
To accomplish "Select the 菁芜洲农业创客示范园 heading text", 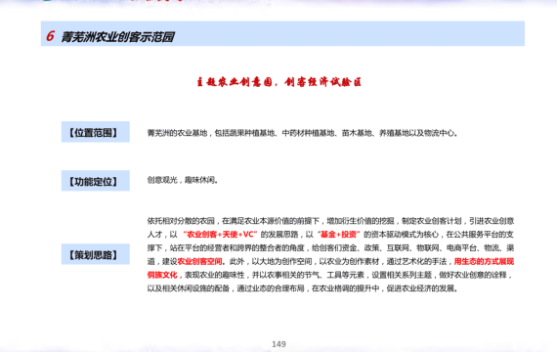I will tap(117, 36).
